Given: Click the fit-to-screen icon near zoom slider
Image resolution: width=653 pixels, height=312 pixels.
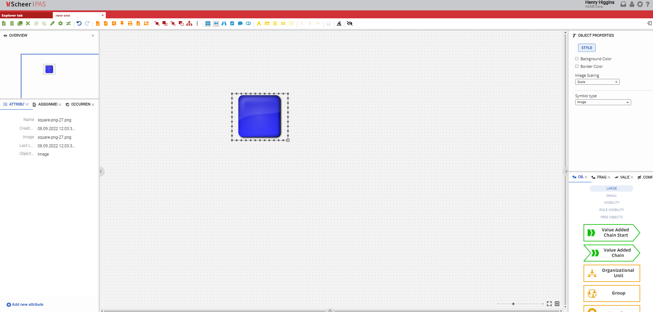Looking at the screenshot, I should pyautogui.click(x=557, y=304).
